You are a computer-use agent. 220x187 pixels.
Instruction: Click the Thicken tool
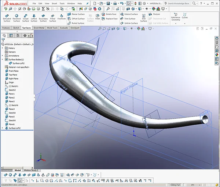coord(154,14)
